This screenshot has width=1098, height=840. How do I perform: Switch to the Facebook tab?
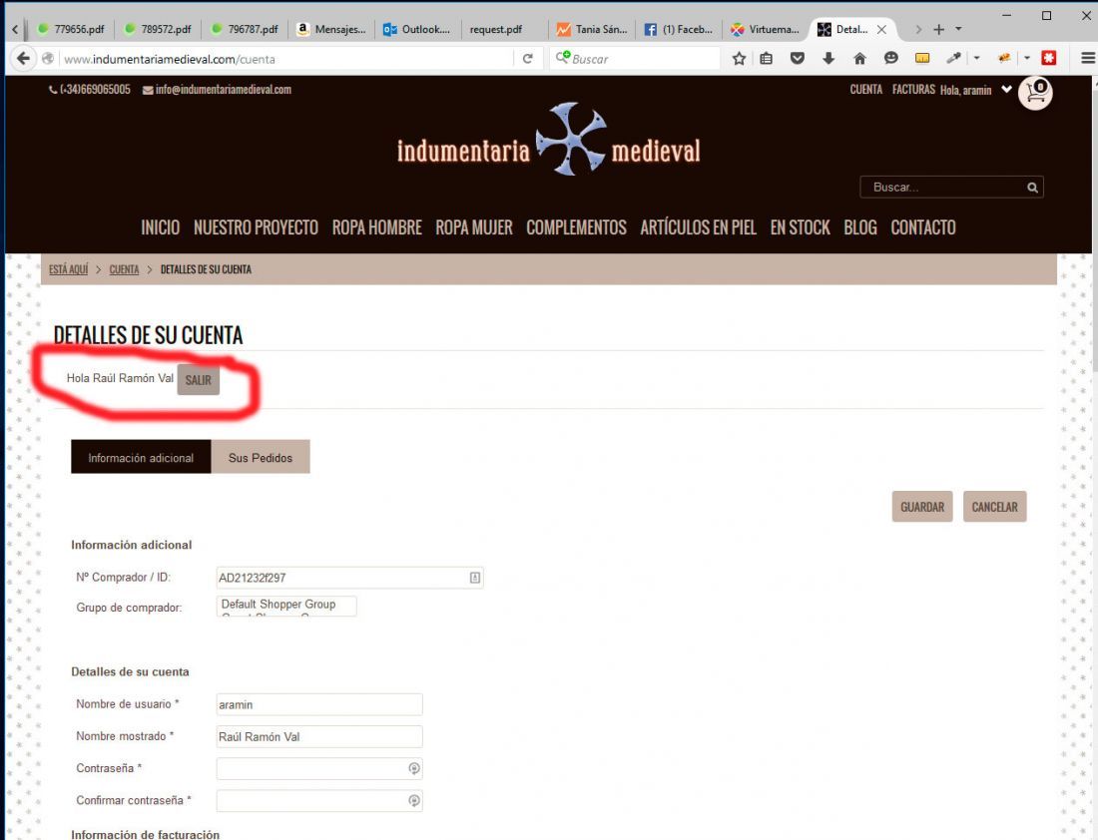[x=679, y=29]
